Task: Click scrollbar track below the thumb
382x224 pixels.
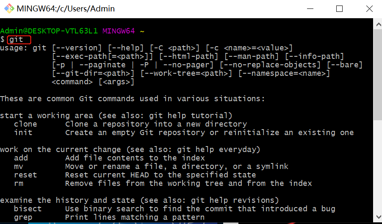Action: (x=378, y=169)
